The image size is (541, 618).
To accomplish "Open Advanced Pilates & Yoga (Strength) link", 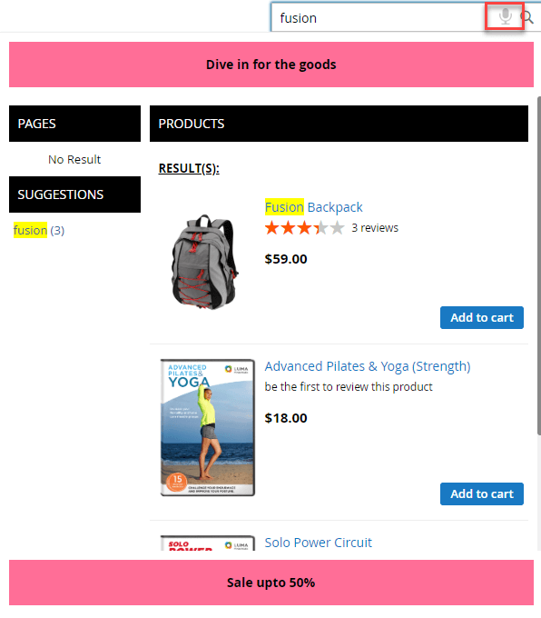I will click(368, 366).
